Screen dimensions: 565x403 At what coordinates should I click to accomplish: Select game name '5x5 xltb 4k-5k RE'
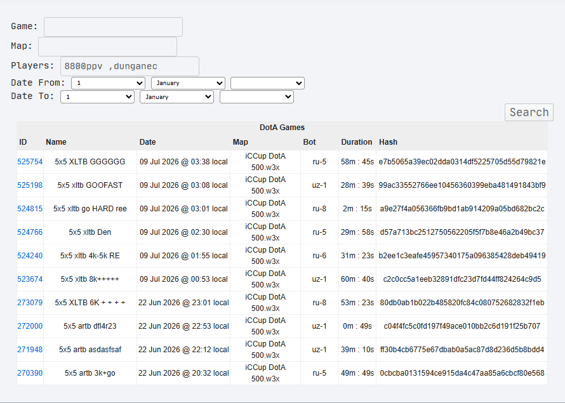coord(90,256)
